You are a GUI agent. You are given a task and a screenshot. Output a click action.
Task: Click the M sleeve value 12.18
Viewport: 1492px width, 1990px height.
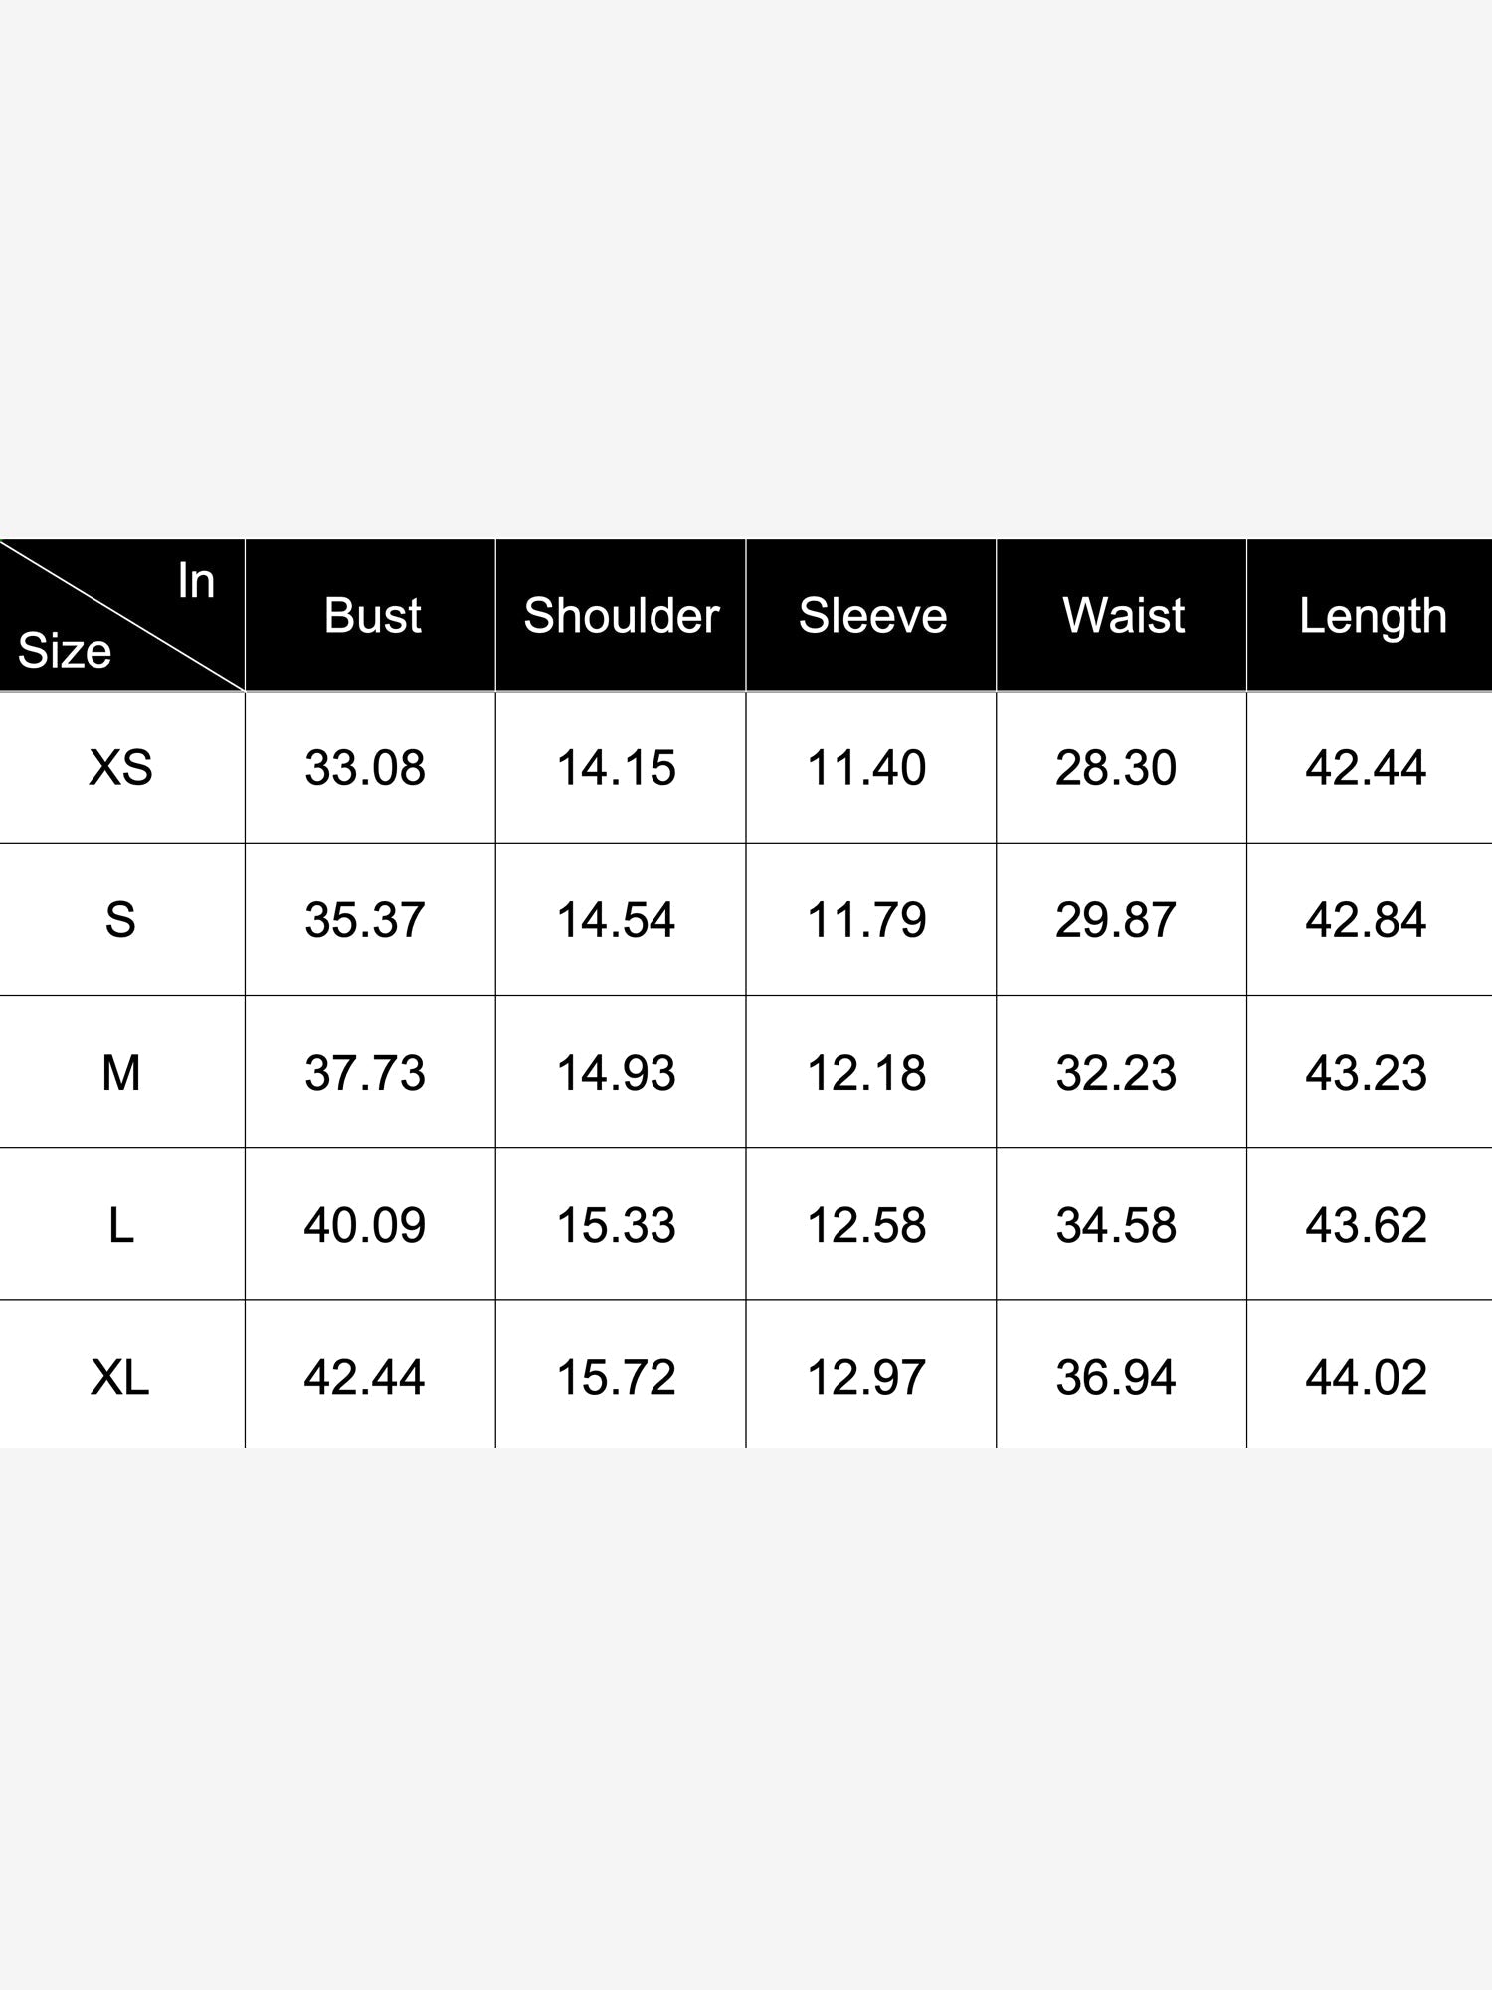point(866,1073)
